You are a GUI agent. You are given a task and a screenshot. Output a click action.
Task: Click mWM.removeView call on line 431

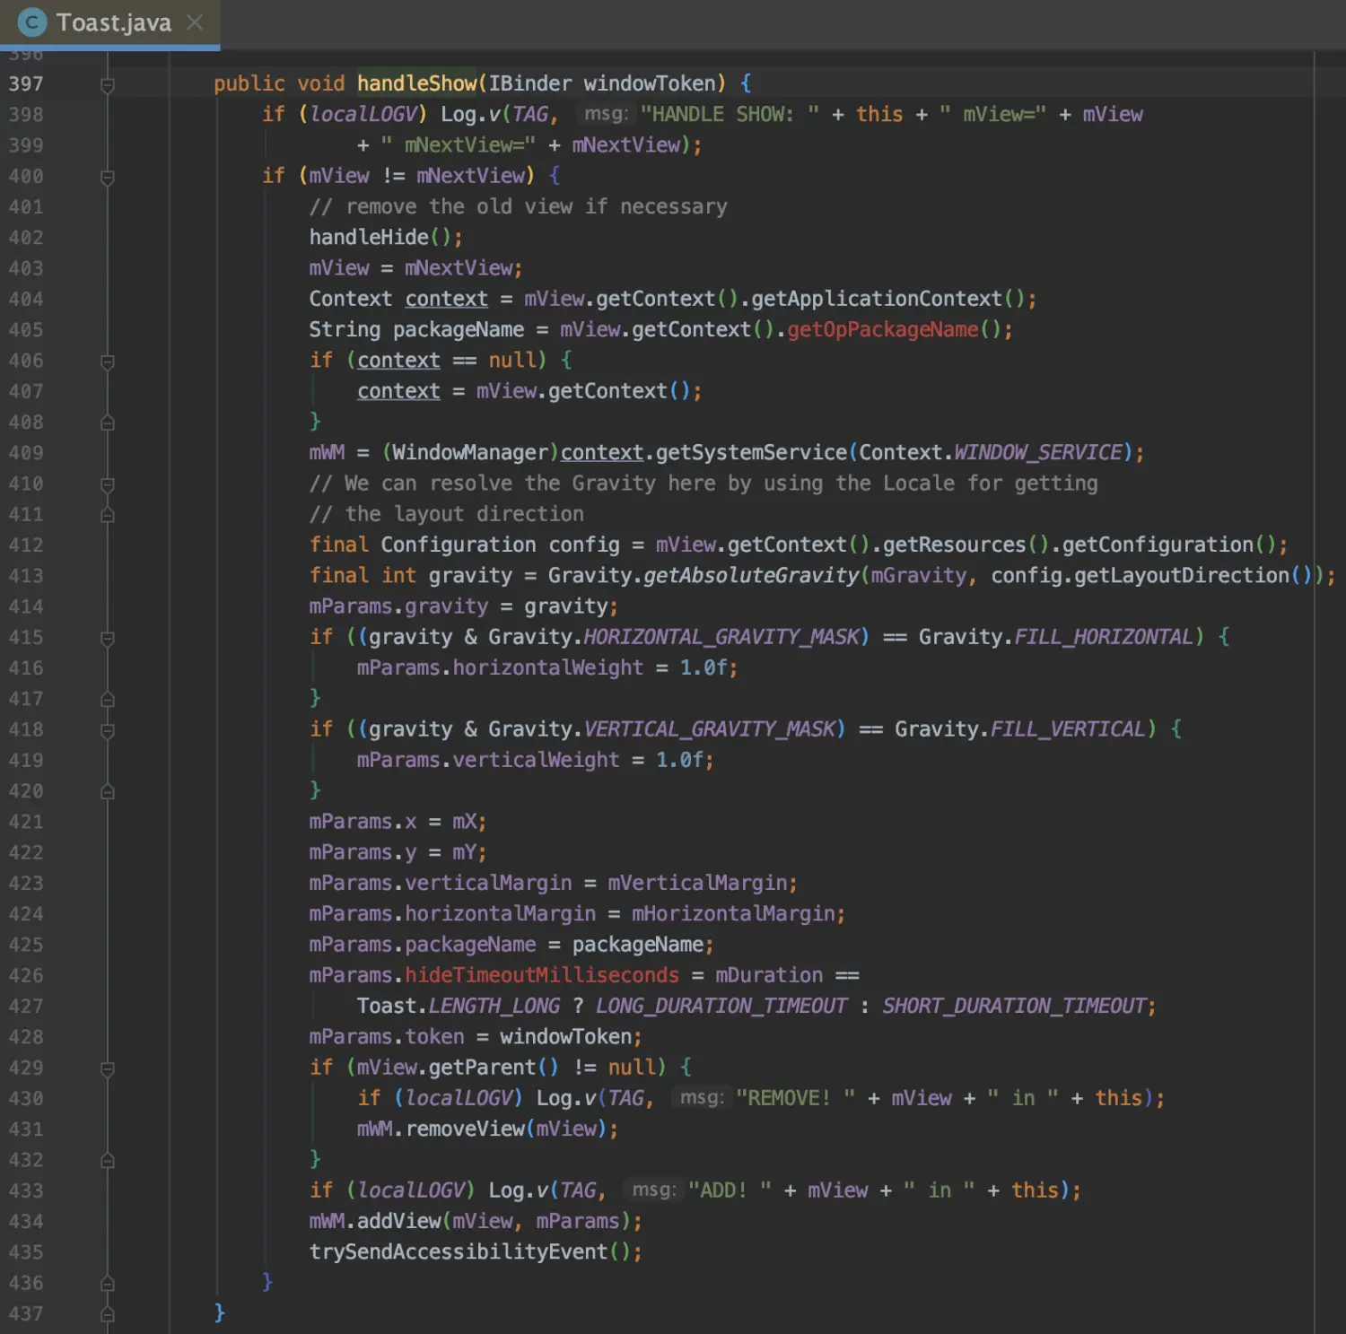441,1129
